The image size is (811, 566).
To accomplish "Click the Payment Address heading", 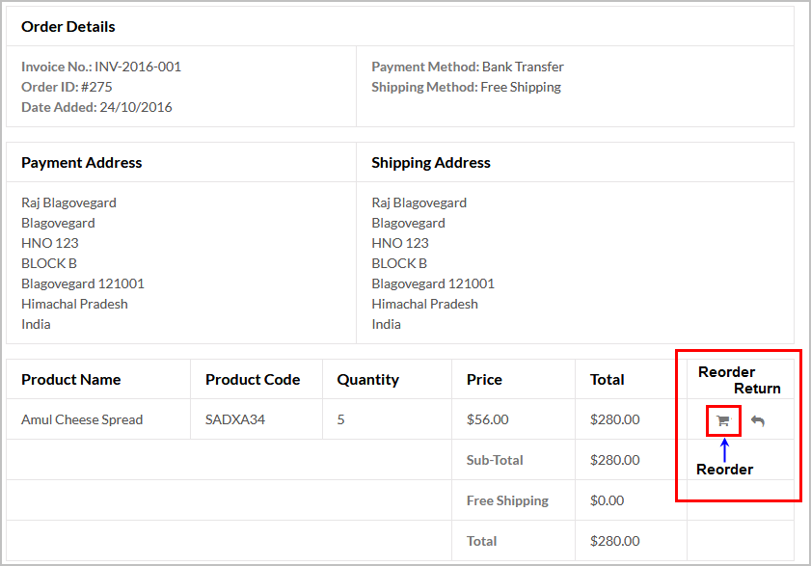I will [x=81, y=162].
